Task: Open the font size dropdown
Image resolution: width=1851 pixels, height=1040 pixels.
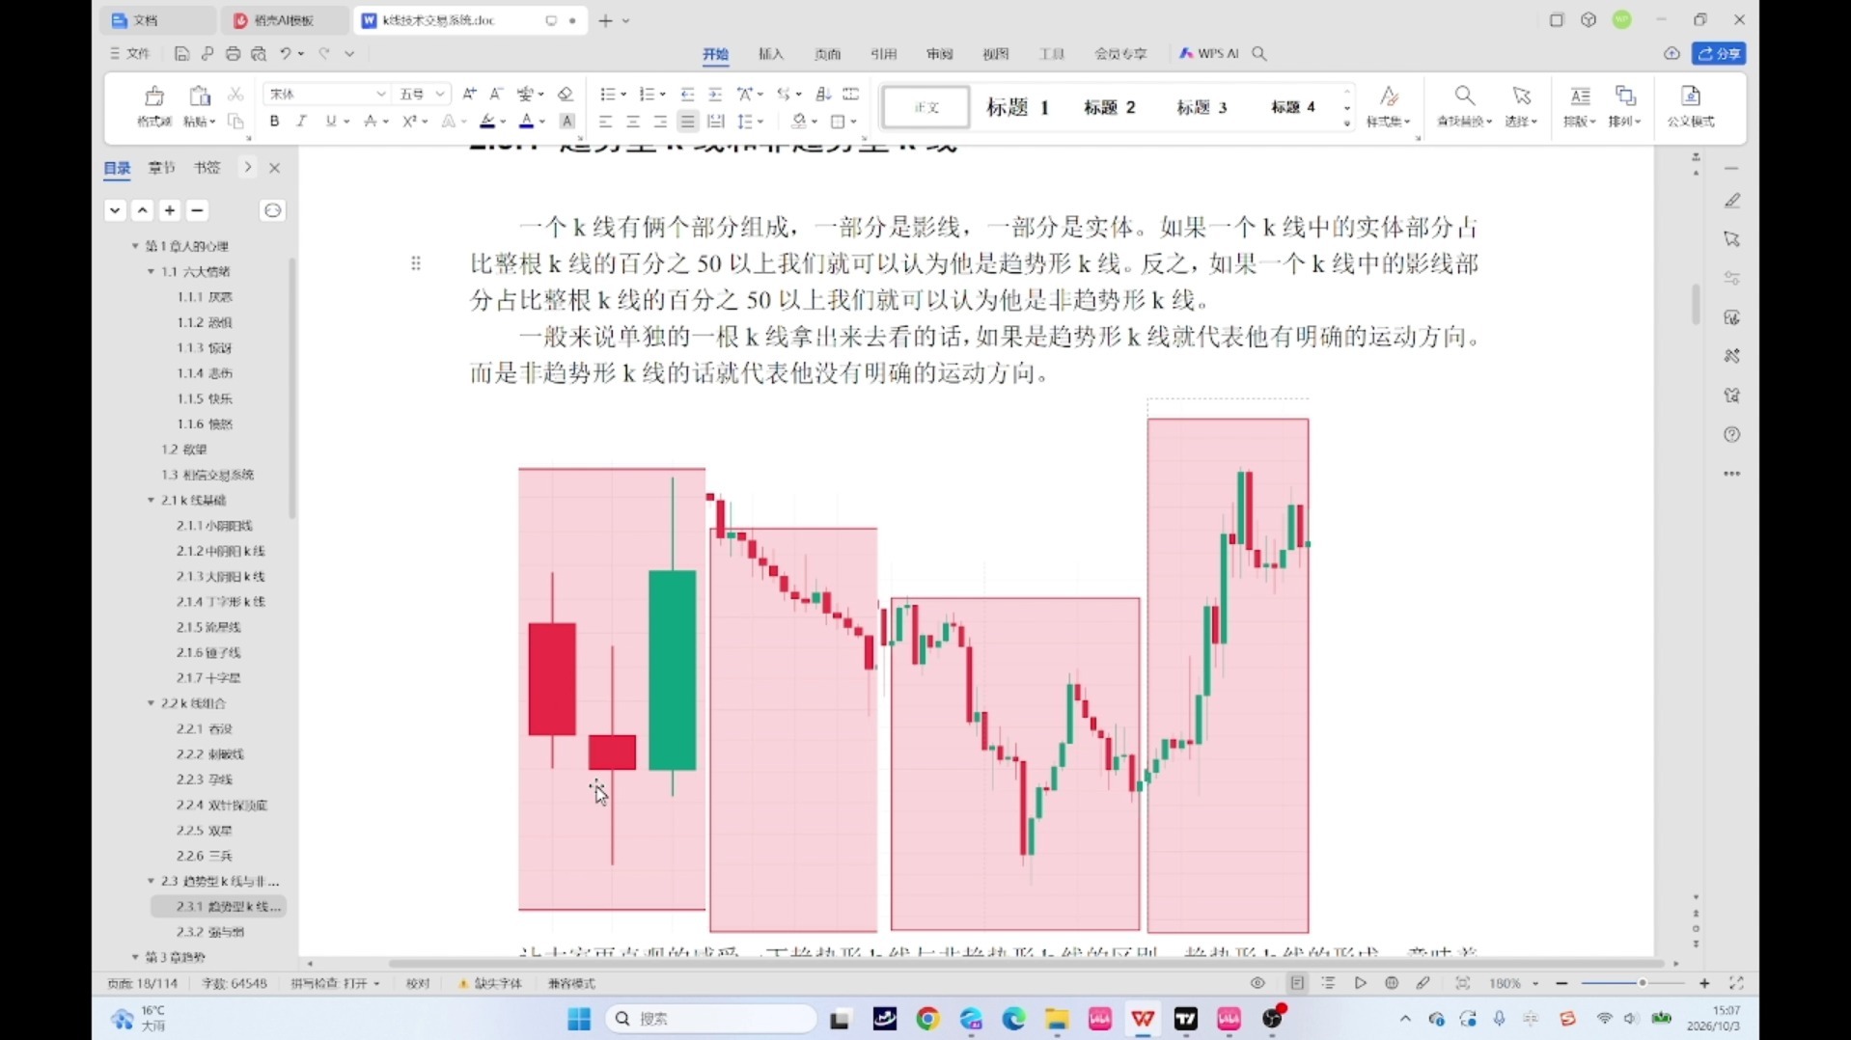Action: [x=440, y=94]
